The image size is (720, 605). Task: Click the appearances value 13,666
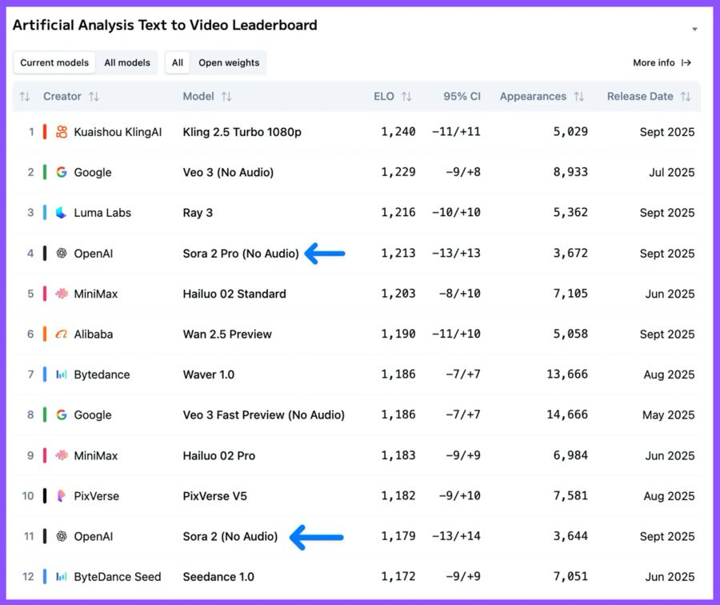coord(567,375)
